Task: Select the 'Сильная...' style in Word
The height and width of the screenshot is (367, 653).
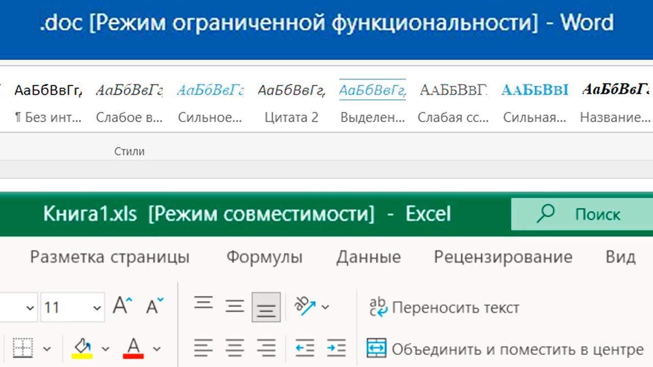Action: pos(535,103)
